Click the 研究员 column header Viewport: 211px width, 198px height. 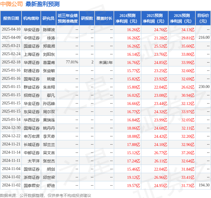point(48,18)
